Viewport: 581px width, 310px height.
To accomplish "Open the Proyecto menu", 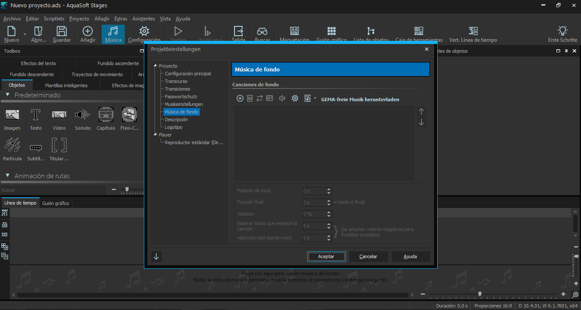I will [x=79, y=19].
